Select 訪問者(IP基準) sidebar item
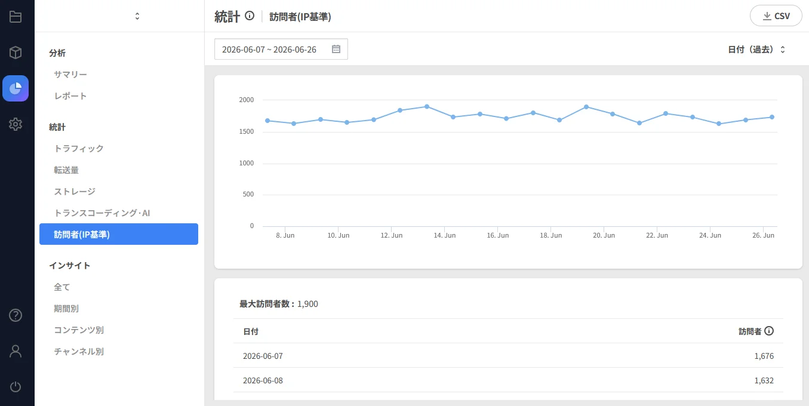This screenshot has height=406, width=809. pyautogui.click(x=119, y=234)
